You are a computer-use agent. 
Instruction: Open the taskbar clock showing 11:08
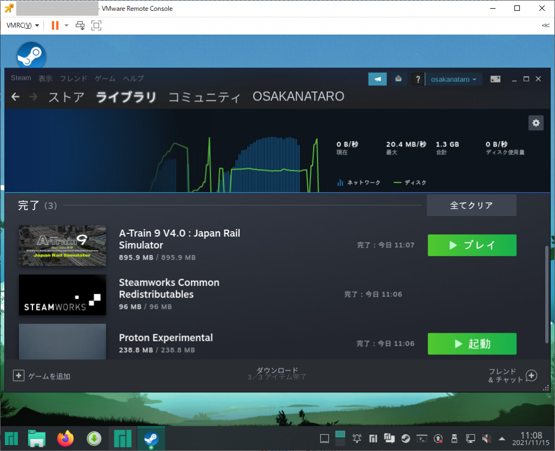(x=531, y=439)
